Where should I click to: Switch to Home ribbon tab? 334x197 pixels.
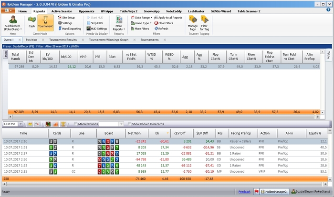coord(22,11)
